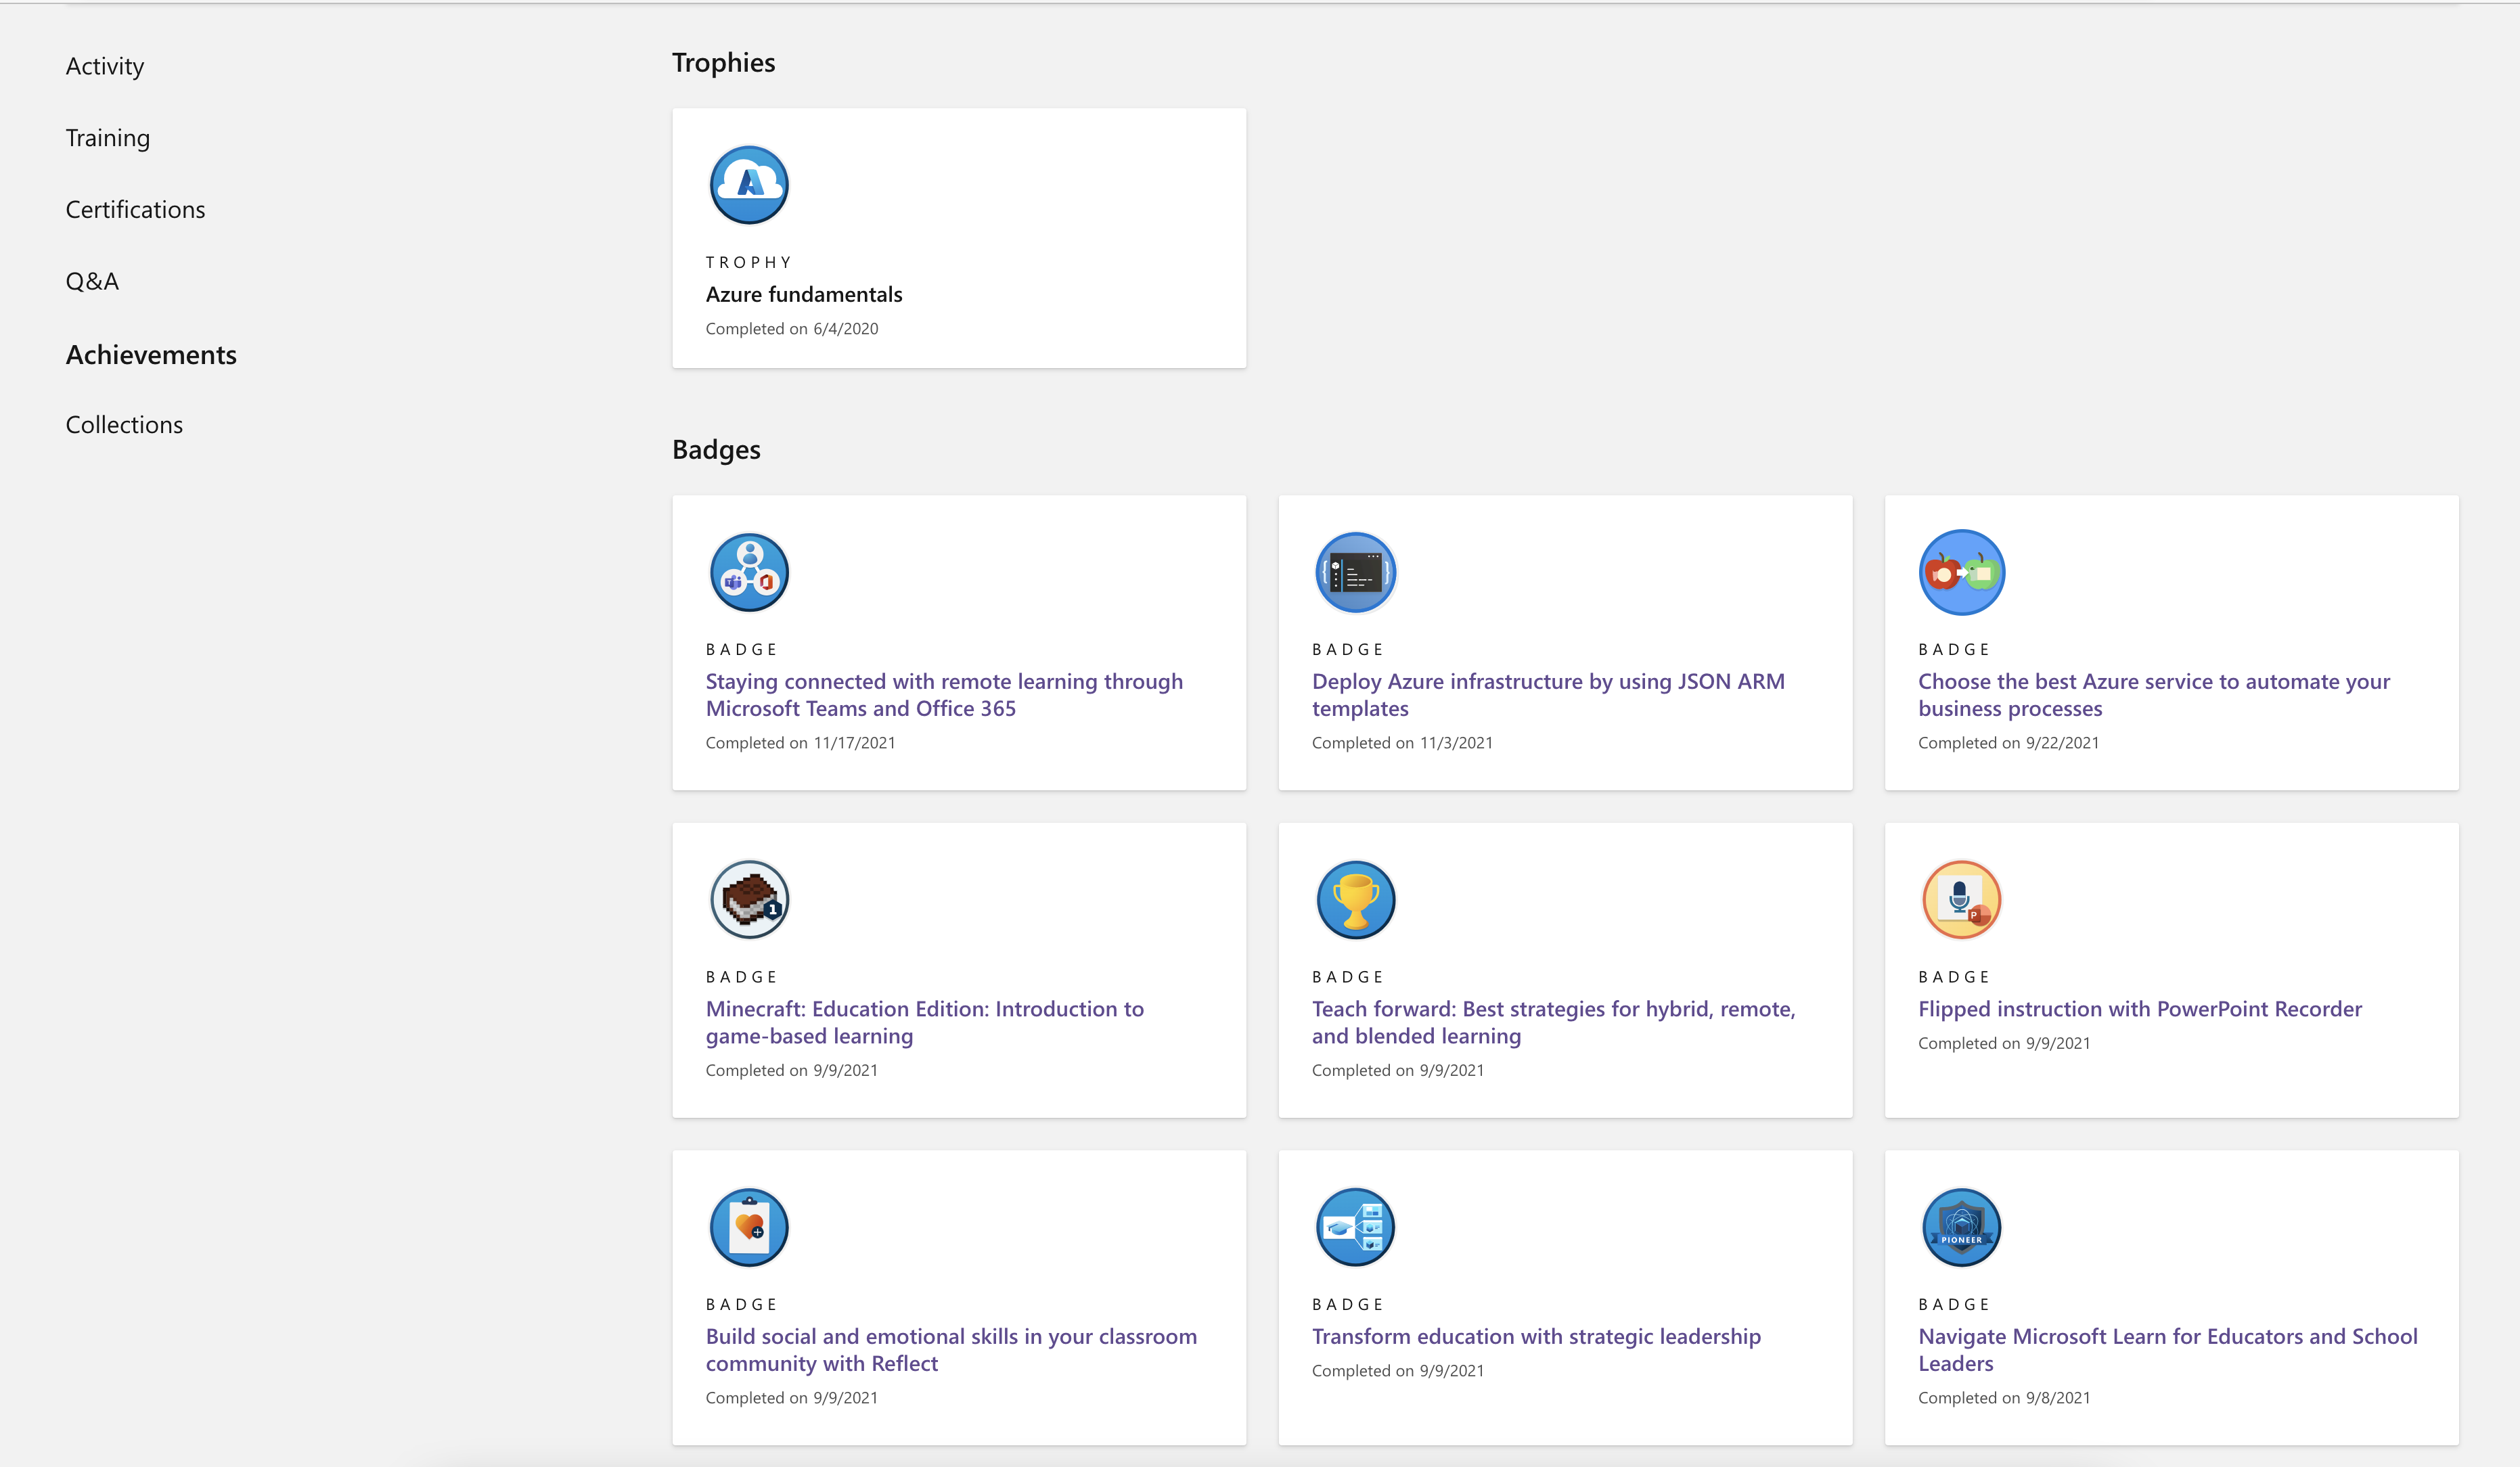Click the Badges section heading
Viewport: 2520px width, 1467px height.
[x=716, y=450]
